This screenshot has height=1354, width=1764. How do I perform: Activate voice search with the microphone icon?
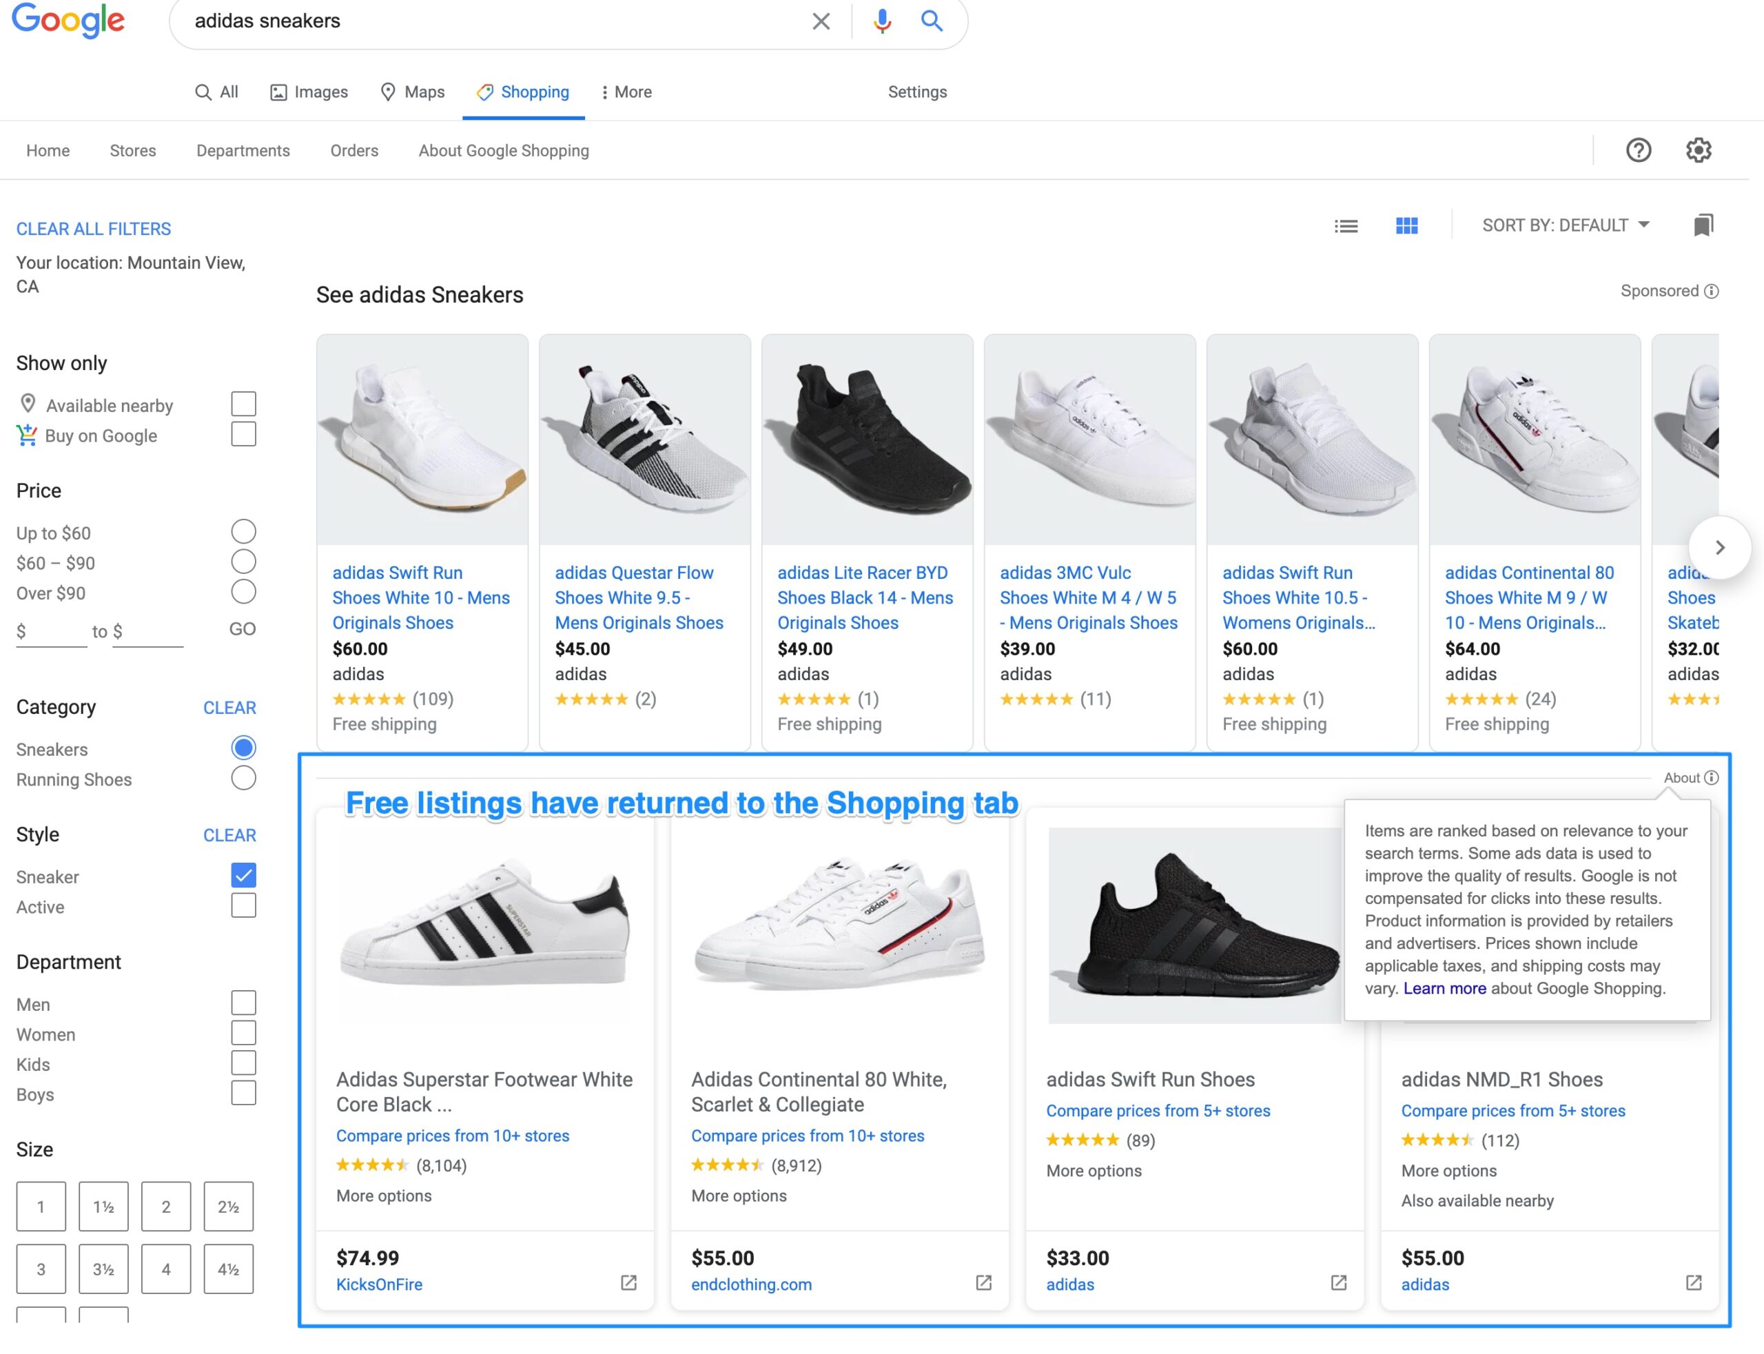pyautogui.click(x=881, y=21)
